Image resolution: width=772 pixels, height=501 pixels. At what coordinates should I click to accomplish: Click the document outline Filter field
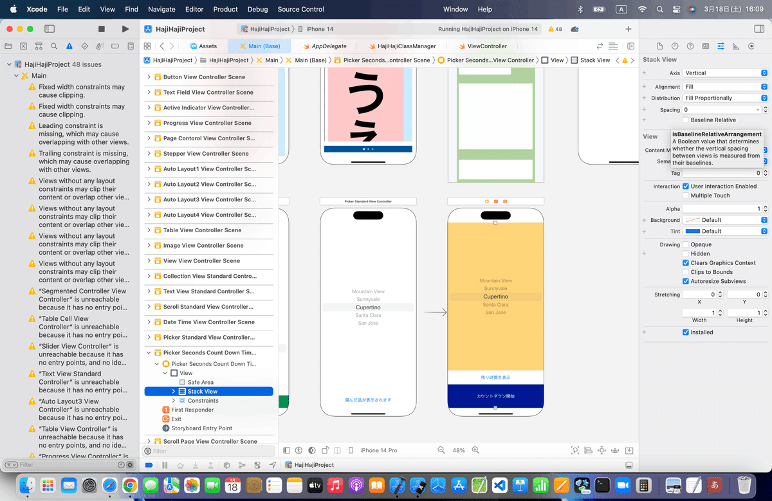(x=209, y=451)
